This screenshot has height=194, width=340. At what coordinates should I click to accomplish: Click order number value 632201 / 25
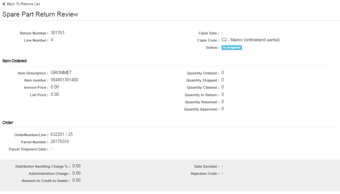pos(62,134)
